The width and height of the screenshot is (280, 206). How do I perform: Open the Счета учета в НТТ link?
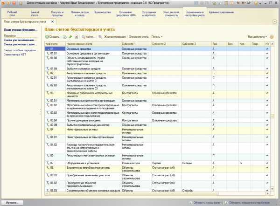(15, 55)
